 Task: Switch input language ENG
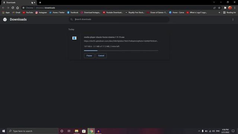click(218, 131)
